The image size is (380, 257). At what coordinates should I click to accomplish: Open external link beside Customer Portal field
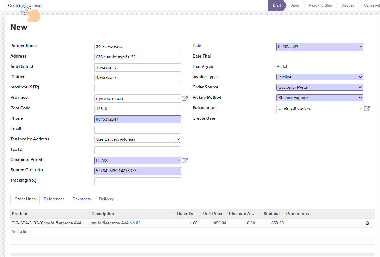pyautogui.click(x=185, y=160)
